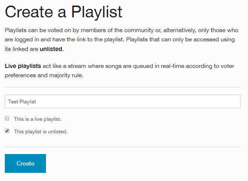Click the 'This is a live playlist.' label
This screenshot has height=181, width=248.
[37, 119]
